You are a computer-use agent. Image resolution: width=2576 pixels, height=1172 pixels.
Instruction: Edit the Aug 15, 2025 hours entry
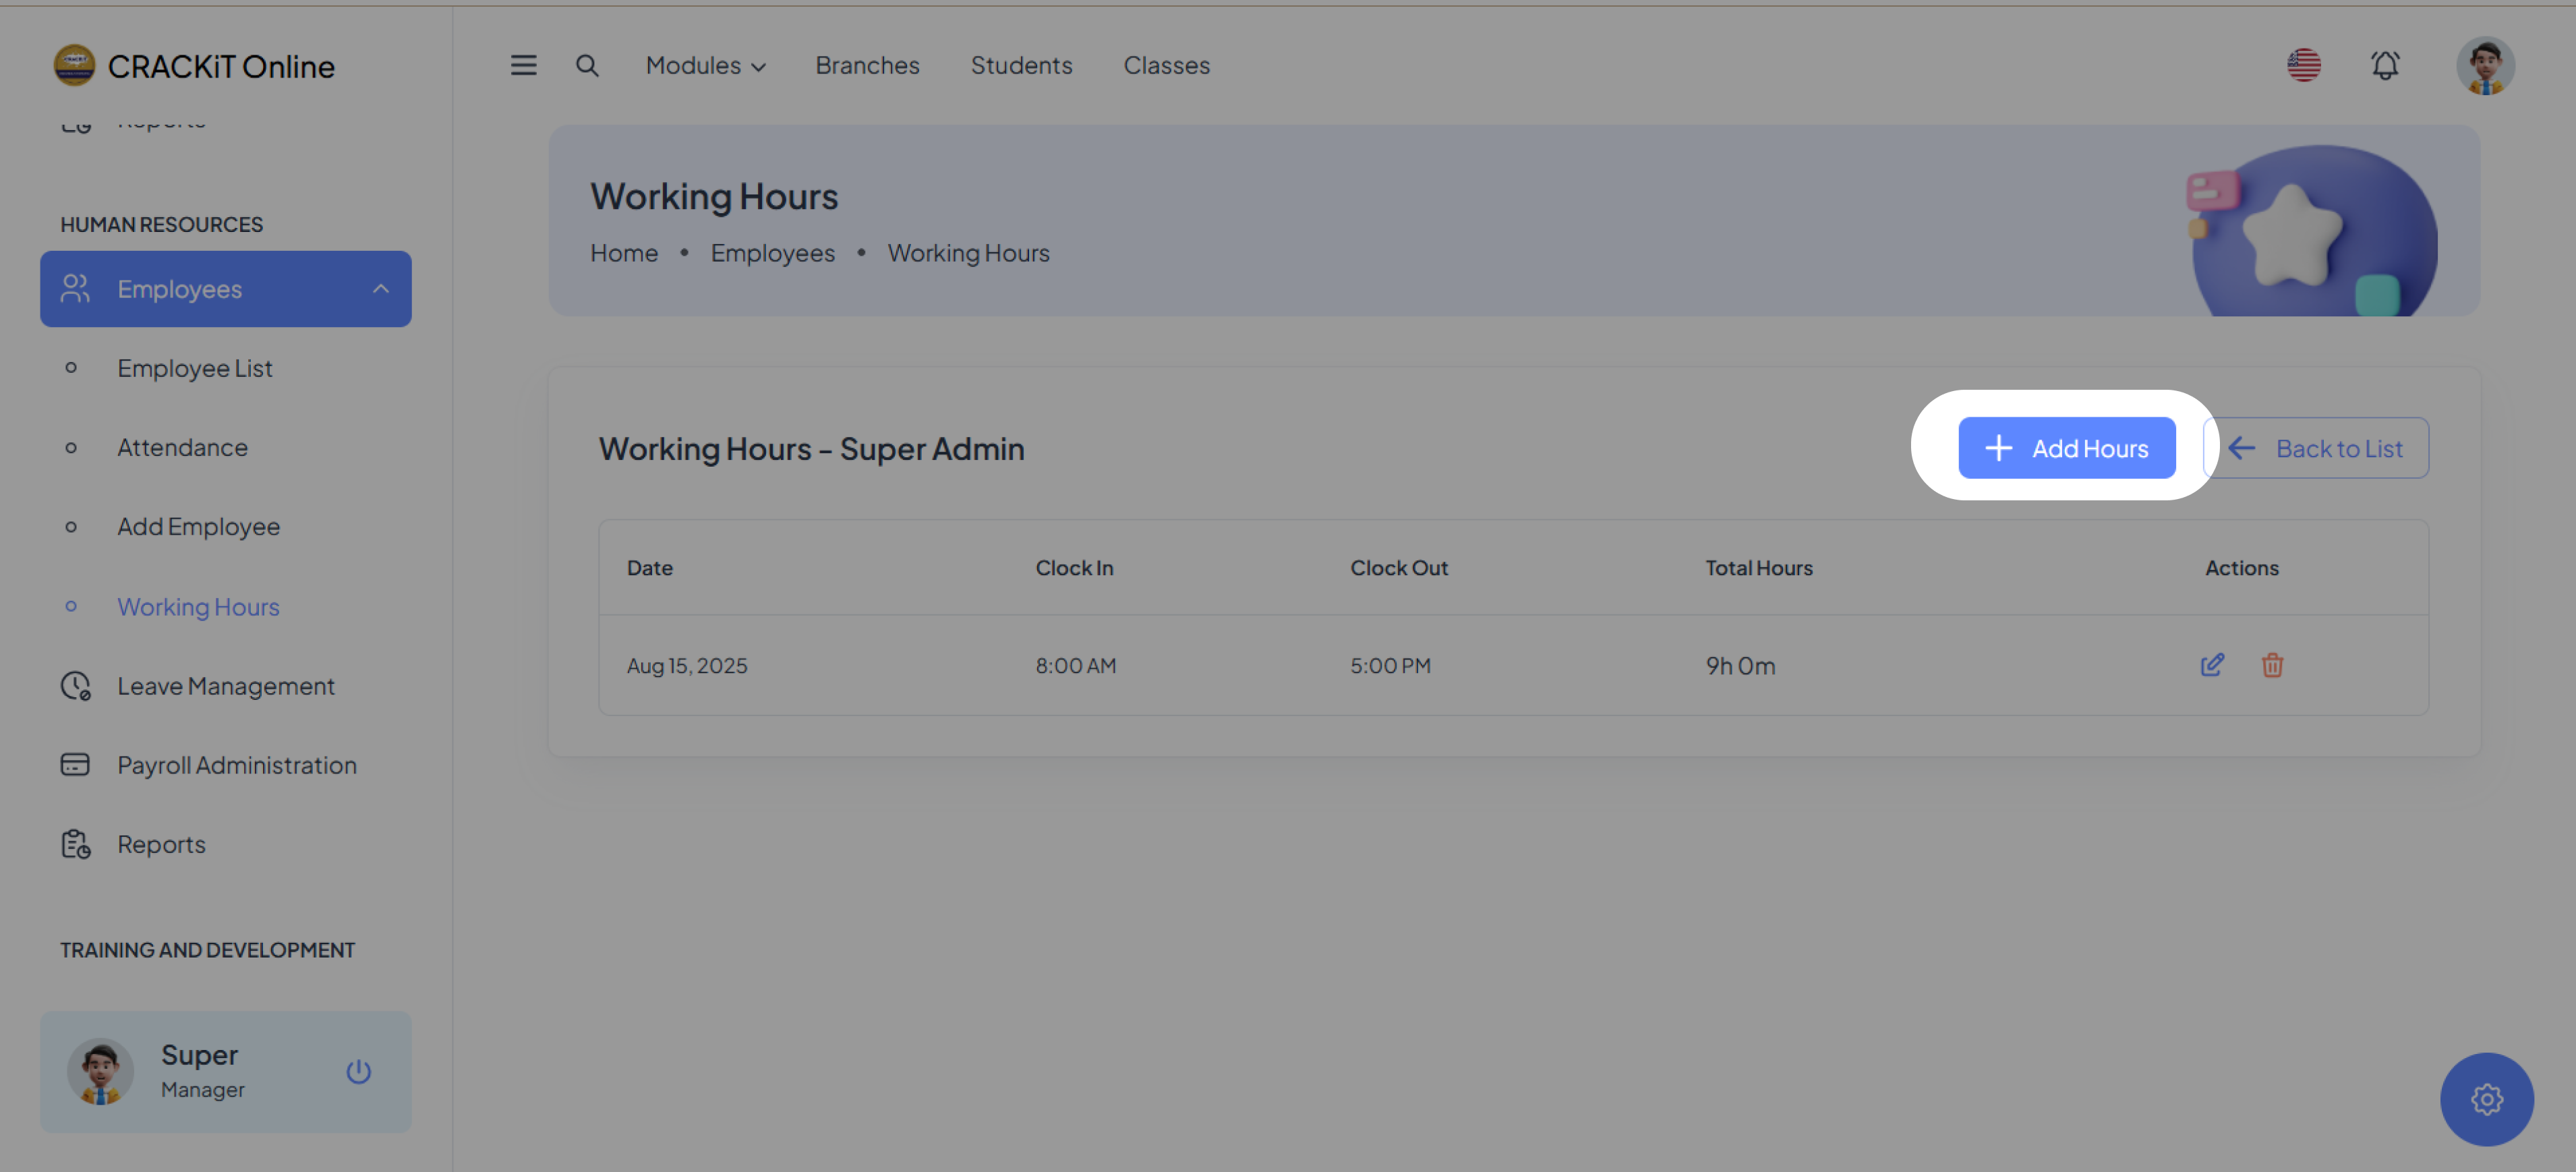tap(2212, 665)
